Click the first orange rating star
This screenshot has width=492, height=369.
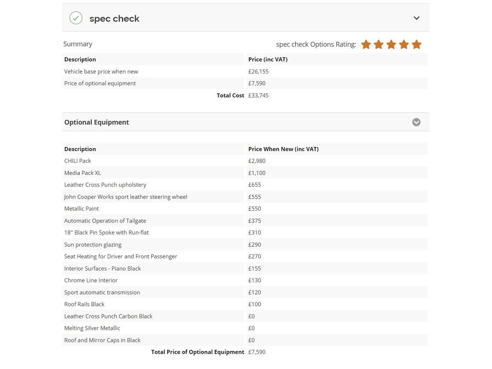366,45
